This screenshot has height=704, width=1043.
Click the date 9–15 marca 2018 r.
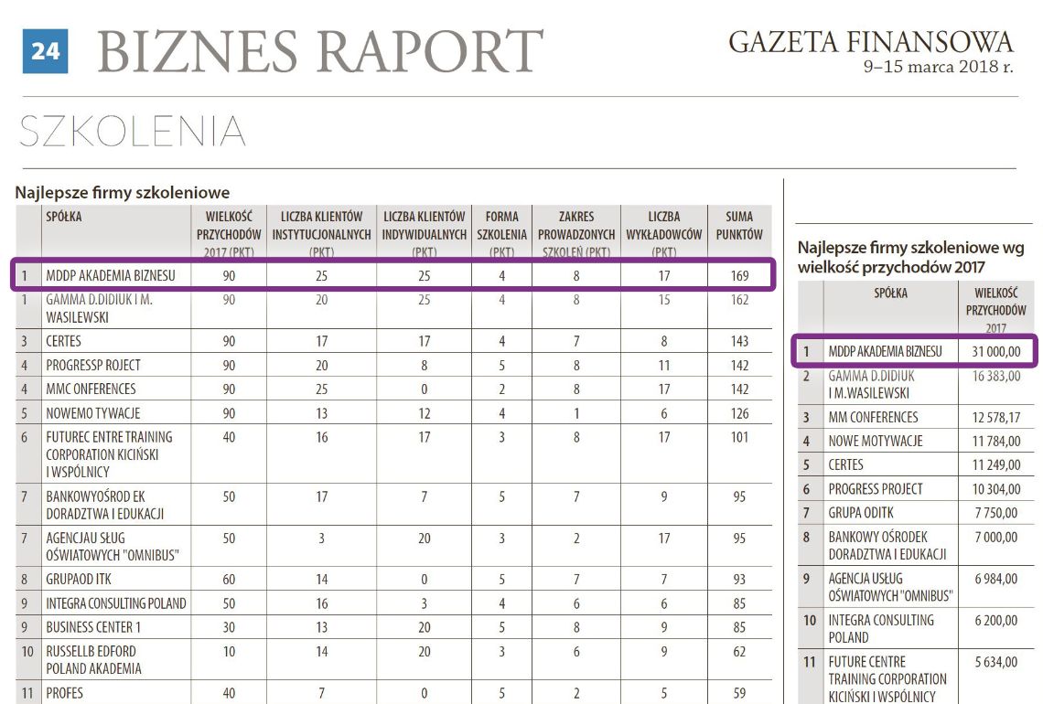939,67
